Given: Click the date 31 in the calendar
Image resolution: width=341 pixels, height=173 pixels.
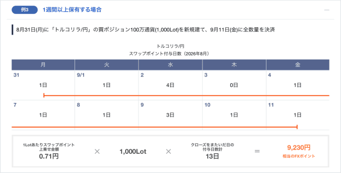Looking at the screenshot, I should (x=16, y=75).
